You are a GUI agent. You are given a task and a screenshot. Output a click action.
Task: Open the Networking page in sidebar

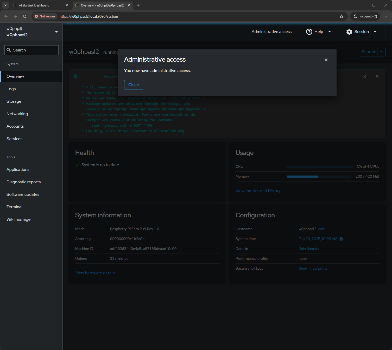point(17,114)
